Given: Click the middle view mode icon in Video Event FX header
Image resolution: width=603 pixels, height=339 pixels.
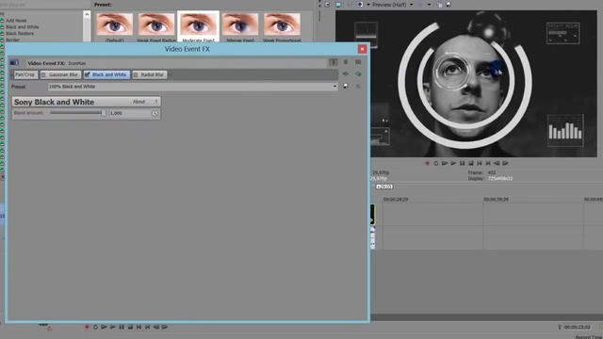Looking at the screenshot, I should coord(346,62).
